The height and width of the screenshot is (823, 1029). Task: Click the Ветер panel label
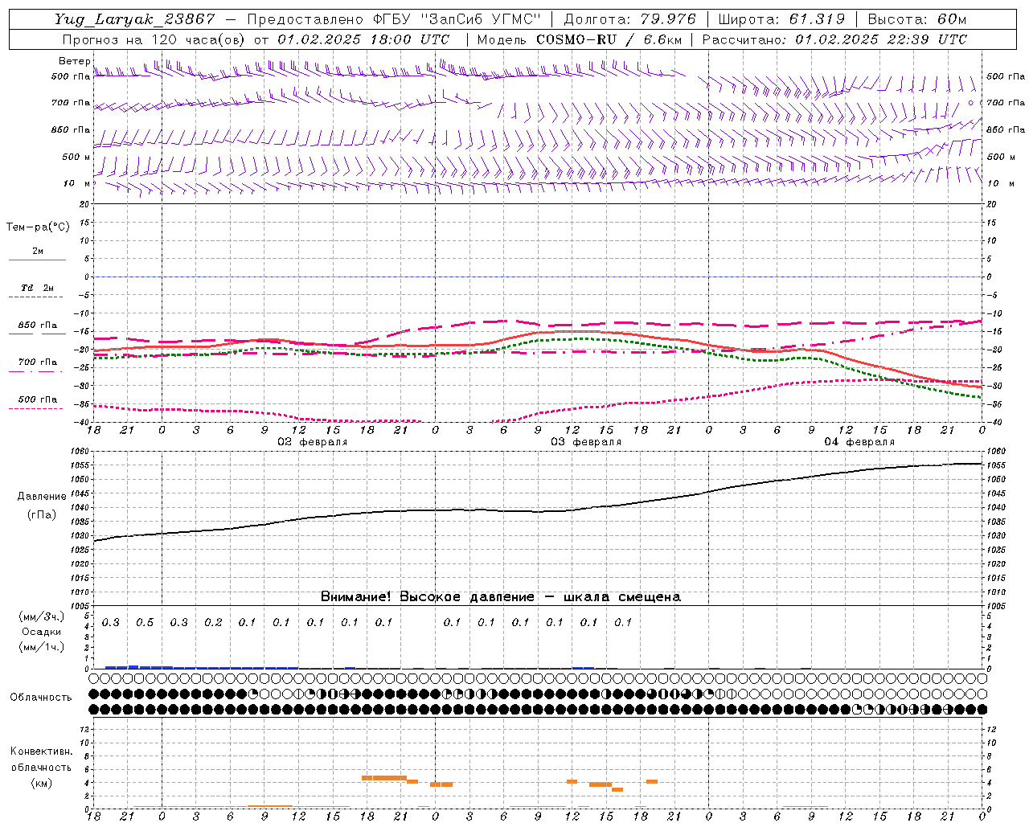point(75,61)
